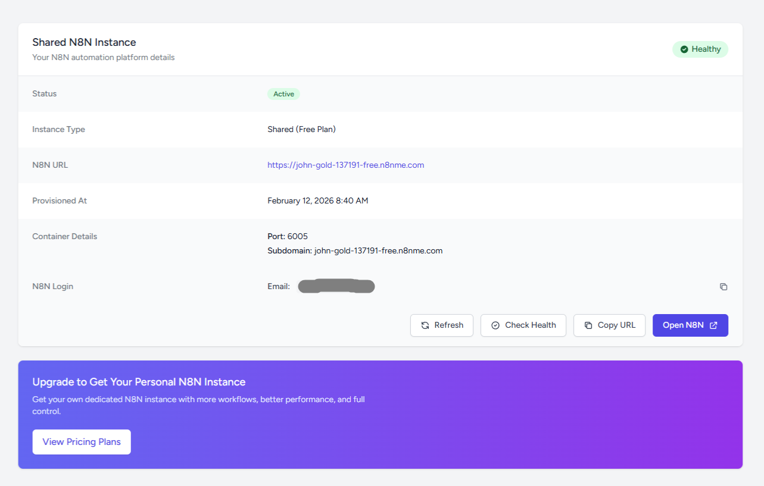Click the check circle icon in Check Health button
Viewport: 764px width, 486px height.
pos(495,325)
